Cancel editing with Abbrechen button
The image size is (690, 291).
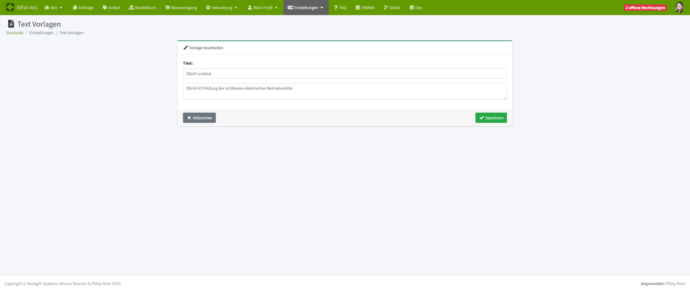click(x=199, y=118)
